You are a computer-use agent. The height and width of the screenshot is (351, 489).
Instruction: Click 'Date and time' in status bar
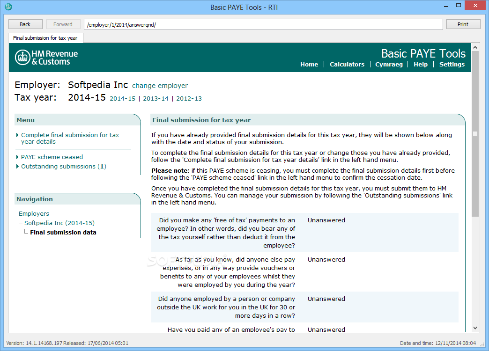coord(438,343)
